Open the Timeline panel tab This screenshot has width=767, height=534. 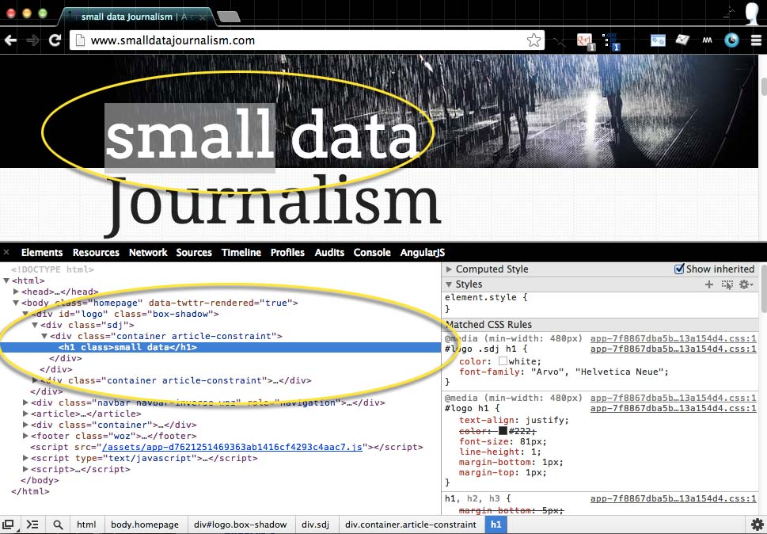click(241, 253)
